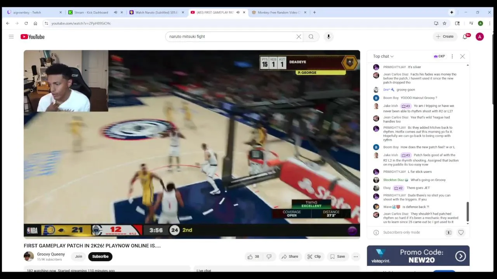Select Dre's 'groovy goon' chat message
497x279 pixels.
[405, 90]
